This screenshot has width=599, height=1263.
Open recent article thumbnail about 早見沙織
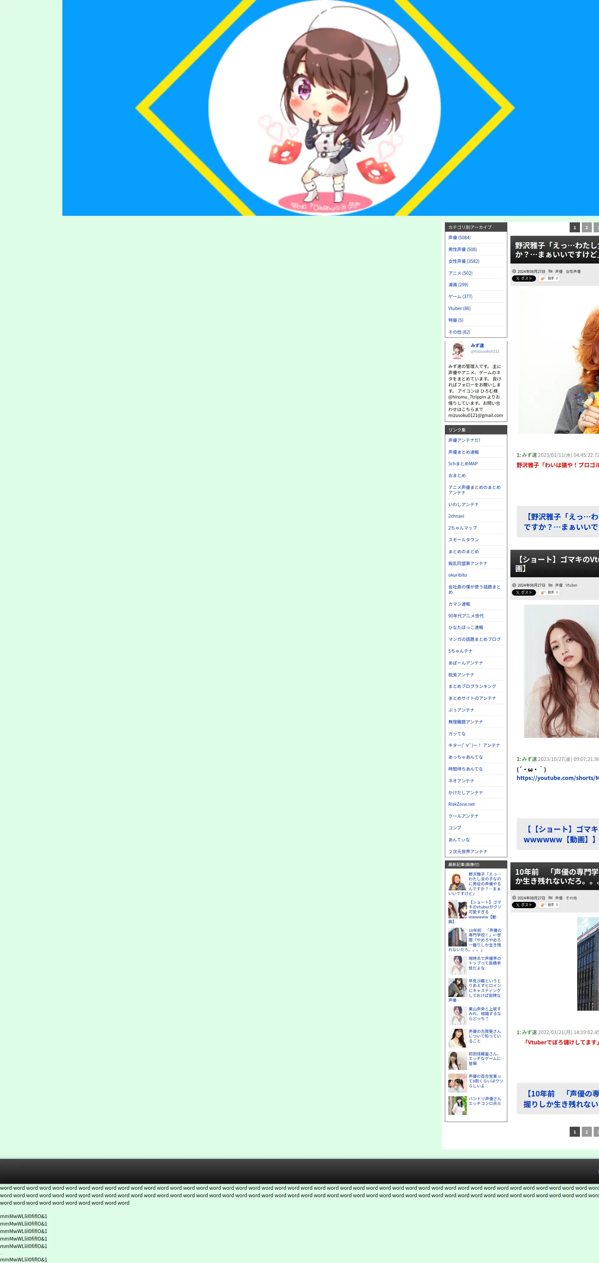457,987
